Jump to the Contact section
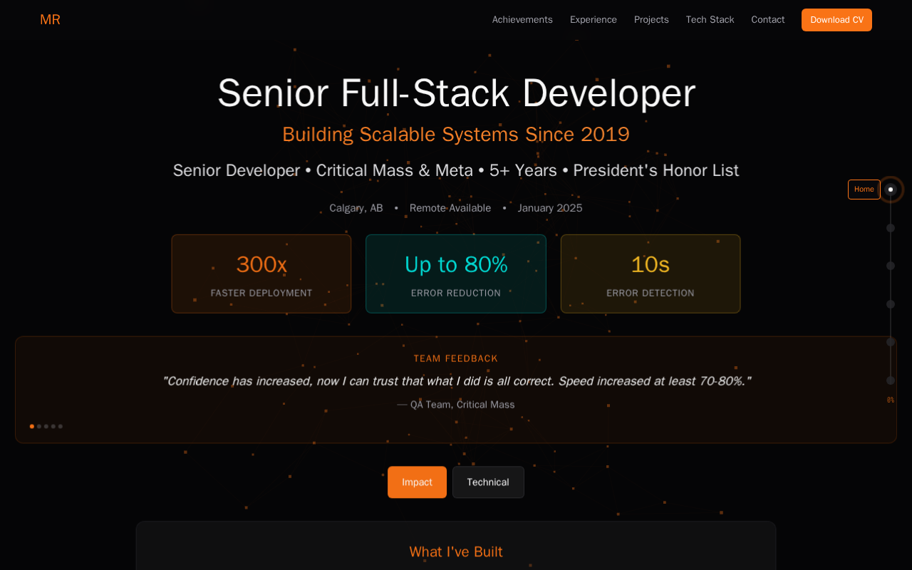 [x=768, y=20]
